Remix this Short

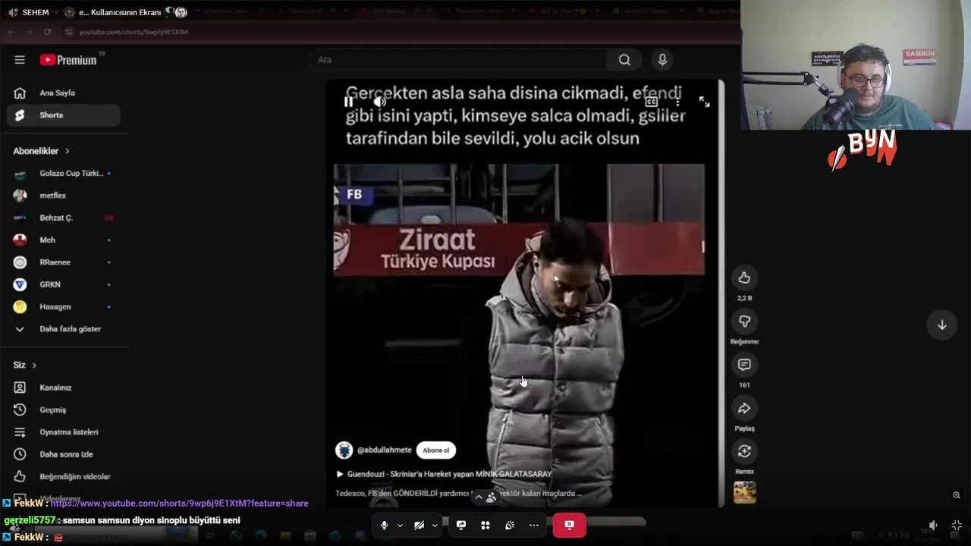click(744, 451)
